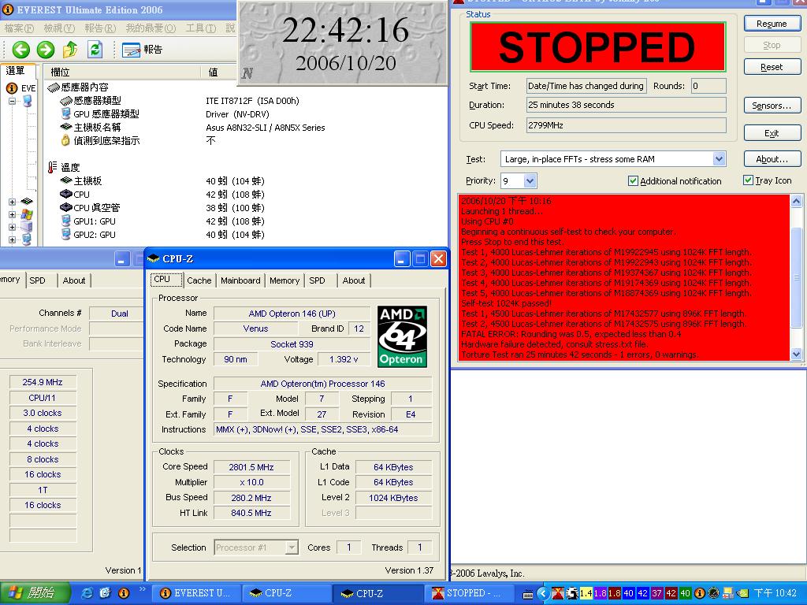Select the 溫度 thermometer section row
Image resolution: width=807 pixels, height=605 pixels.
[64, 167]
